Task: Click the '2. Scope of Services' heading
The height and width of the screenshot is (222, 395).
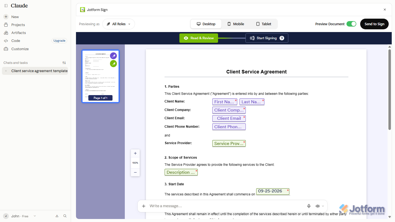Action: point(180,158)
